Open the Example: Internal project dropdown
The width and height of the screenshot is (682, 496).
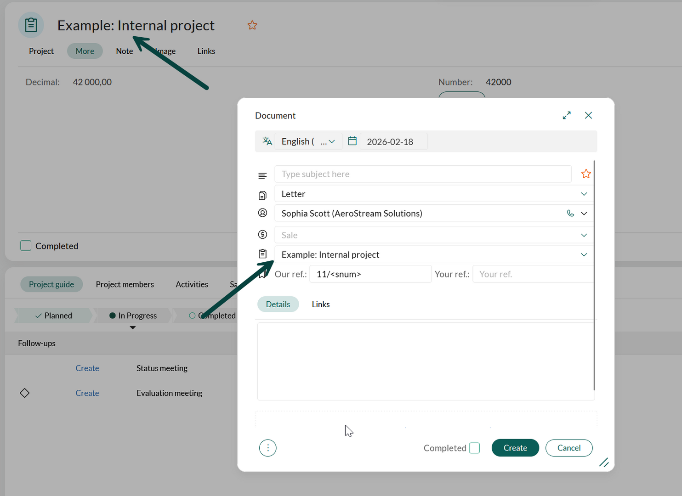click(x=584, y=255)
